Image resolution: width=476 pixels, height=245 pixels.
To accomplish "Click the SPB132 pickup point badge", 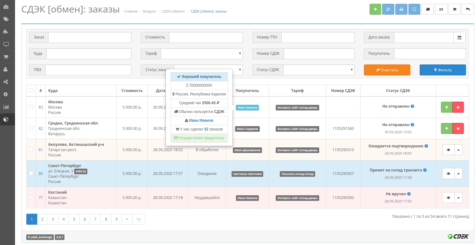I will (x=81, y=171).
